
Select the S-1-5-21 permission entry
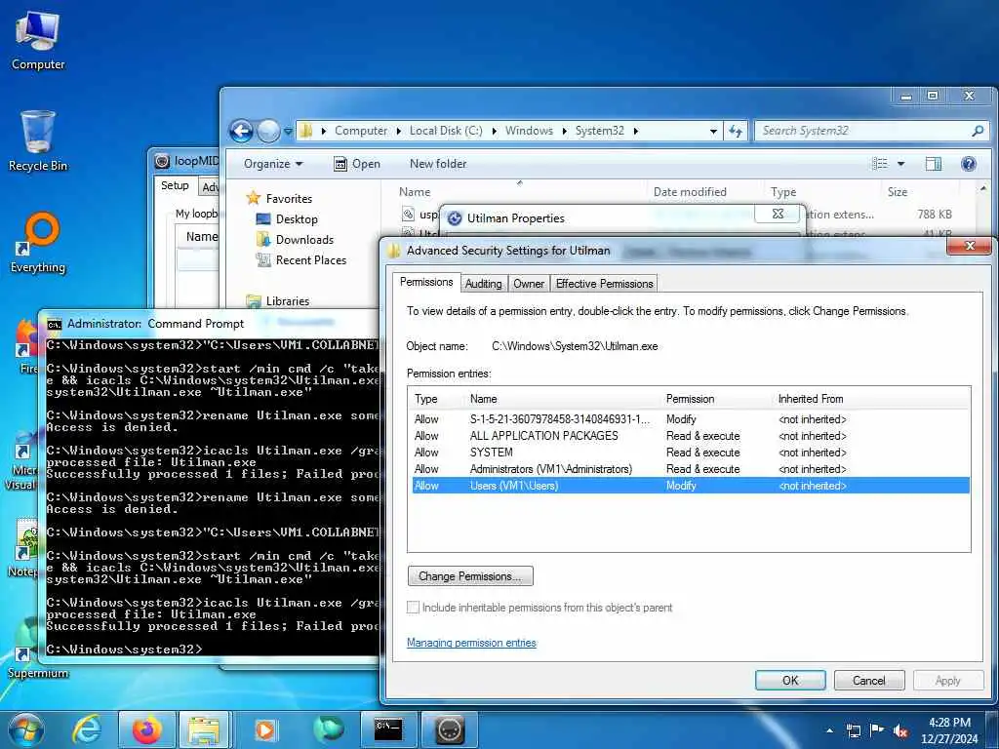691,419
